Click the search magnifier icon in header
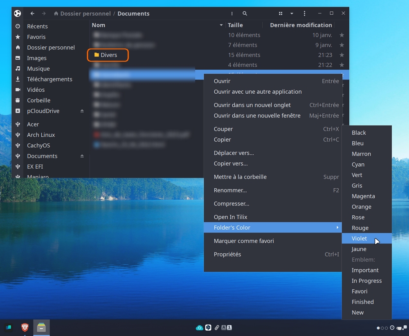Screen dimensions: 409x336 click(x=245, y=14)
